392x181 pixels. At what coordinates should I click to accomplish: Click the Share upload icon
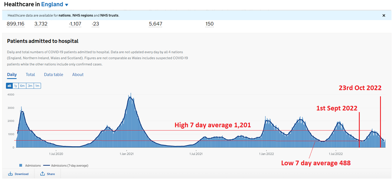click(42, 174)
